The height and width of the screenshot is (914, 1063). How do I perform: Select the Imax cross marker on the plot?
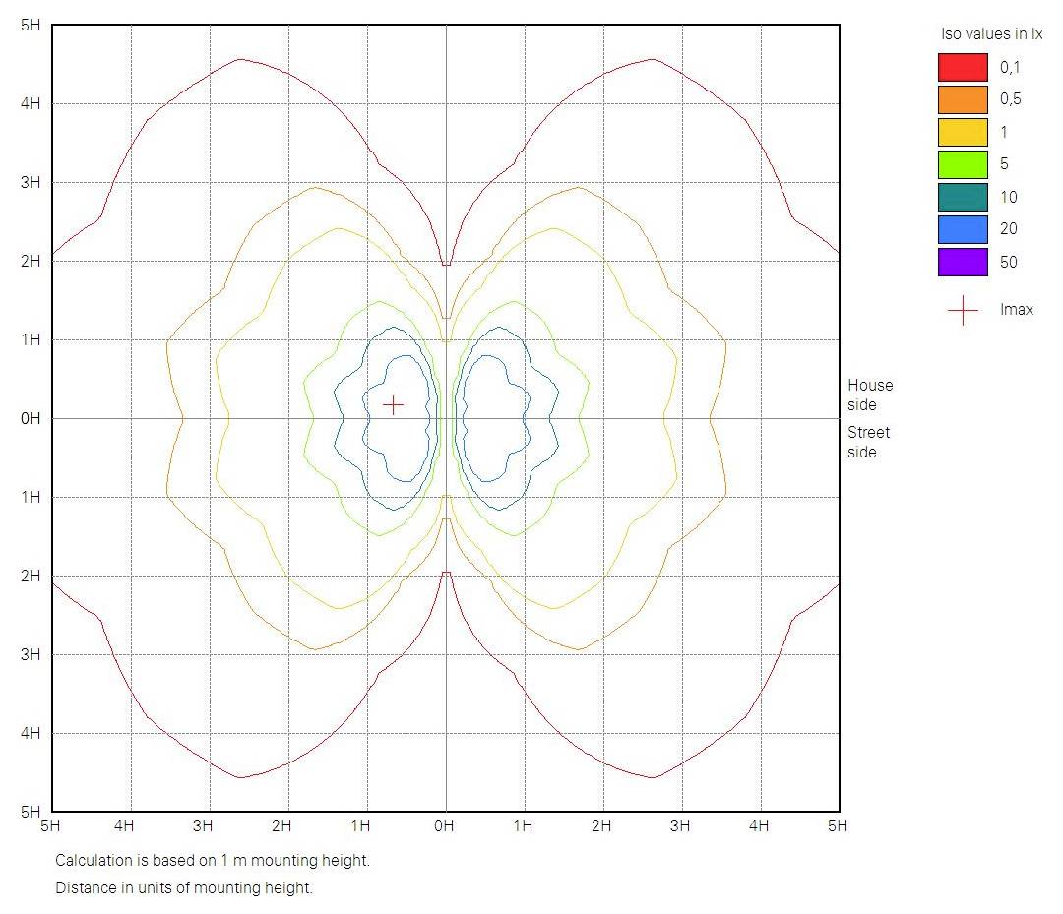pos(393,405)
